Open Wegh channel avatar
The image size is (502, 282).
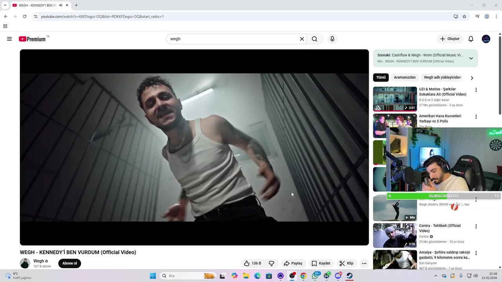click(x=25, y=263)
